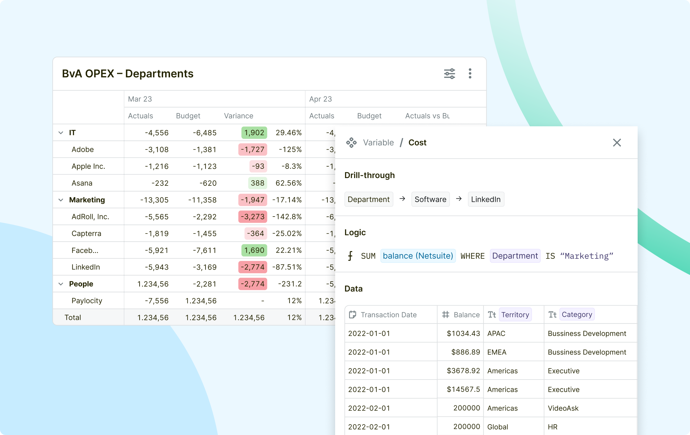Click the IT actuals value -4,556

point(157,133)
